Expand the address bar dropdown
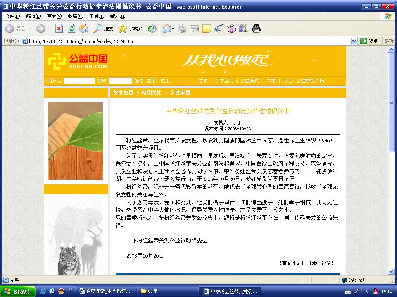Viewport: 397px width, 297px height. 354,41
